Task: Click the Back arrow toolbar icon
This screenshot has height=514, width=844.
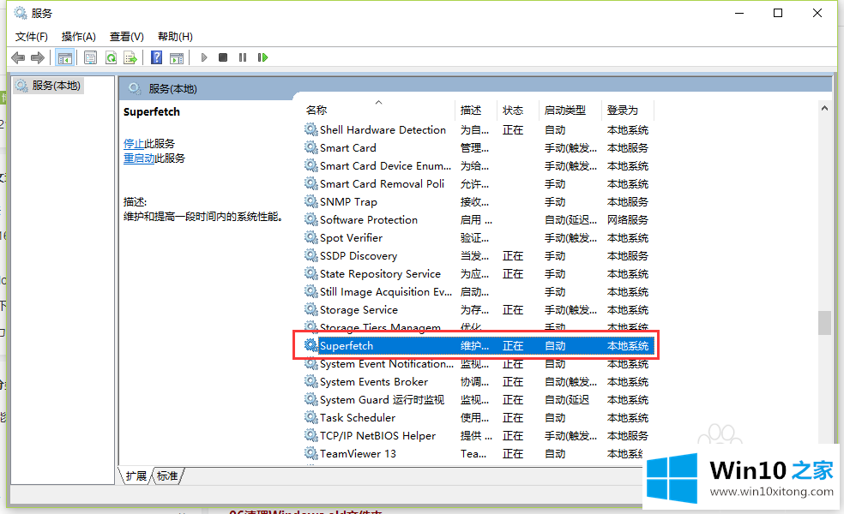Action: pos(18,57)
